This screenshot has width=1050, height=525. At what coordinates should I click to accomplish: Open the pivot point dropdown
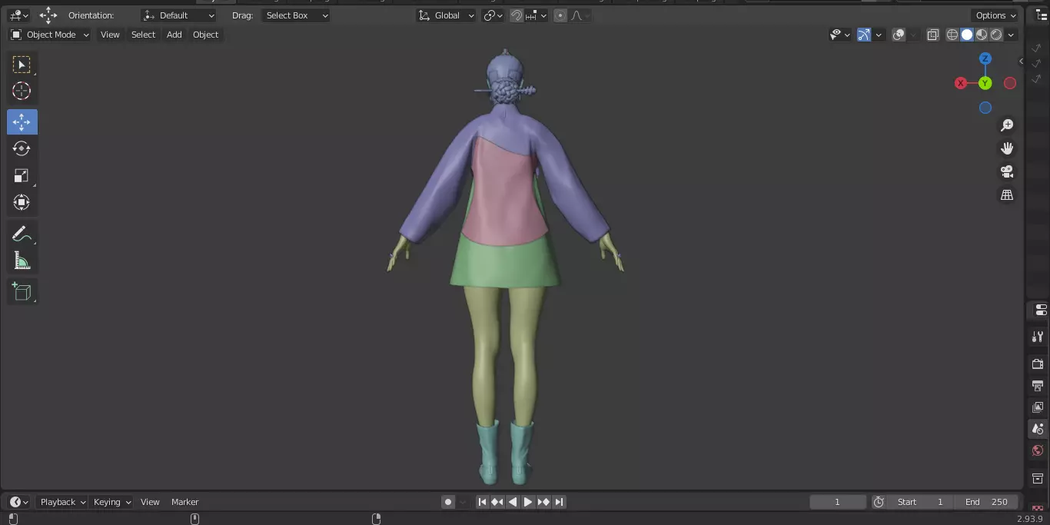[x=493, y=15]
